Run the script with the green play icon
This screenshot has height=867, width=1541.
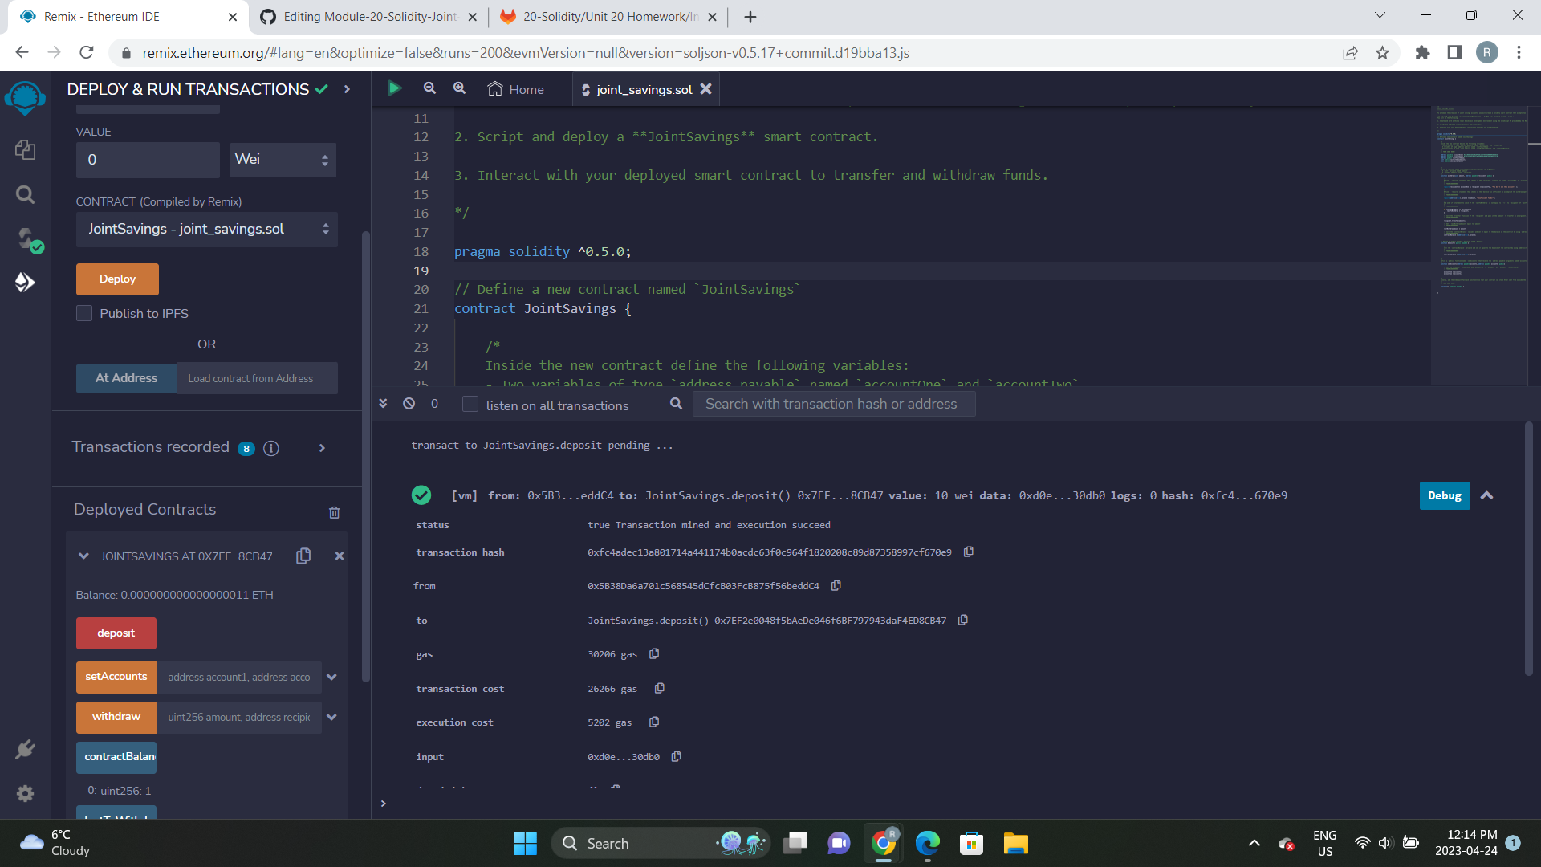pos(394,88)
